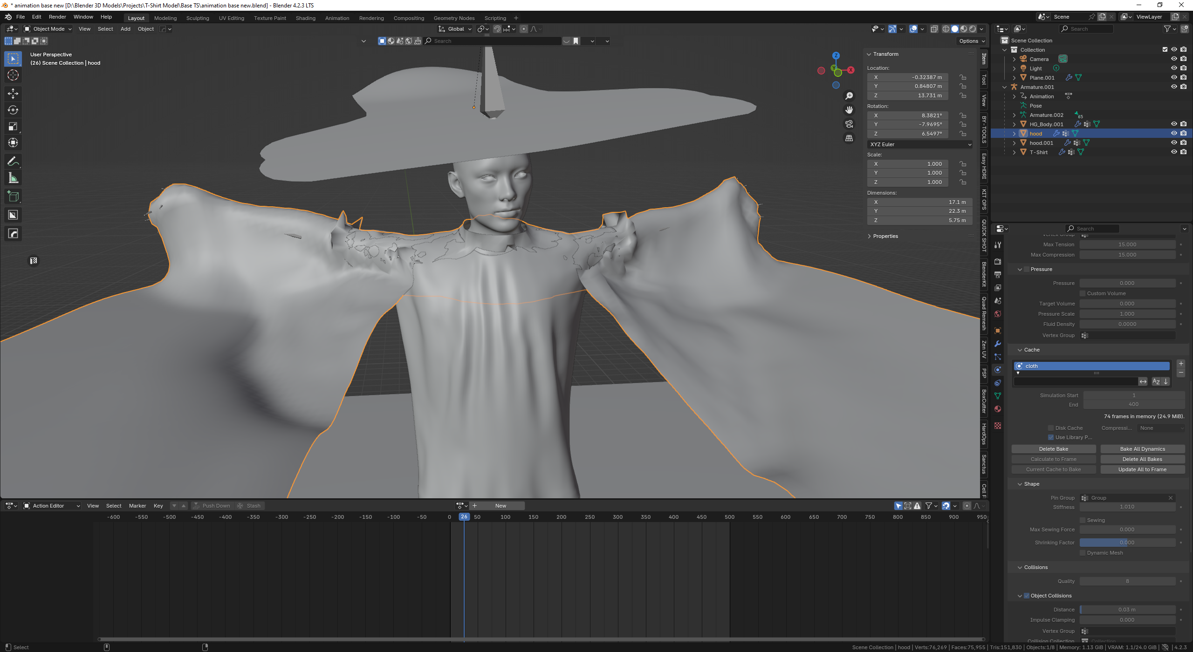Open the Physics properties tab icon
The height and width of the screenshot is (652, 1193).
click(998, 370)
